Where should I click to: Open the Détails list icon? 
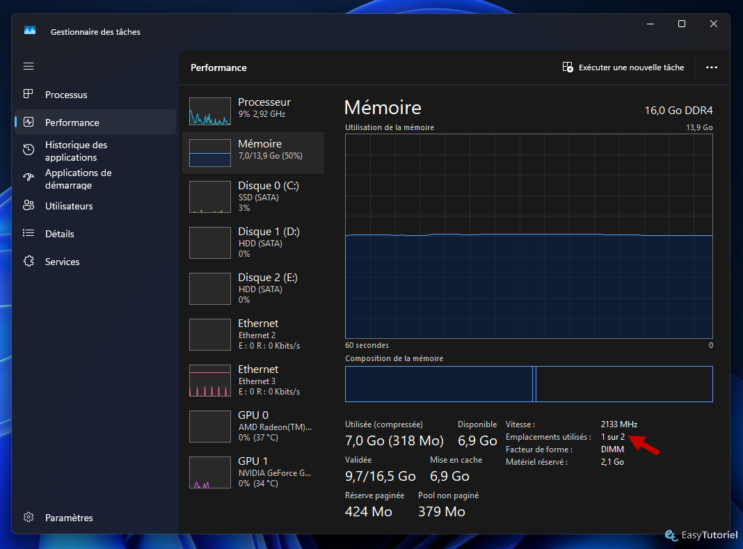(x=29, y=233)
